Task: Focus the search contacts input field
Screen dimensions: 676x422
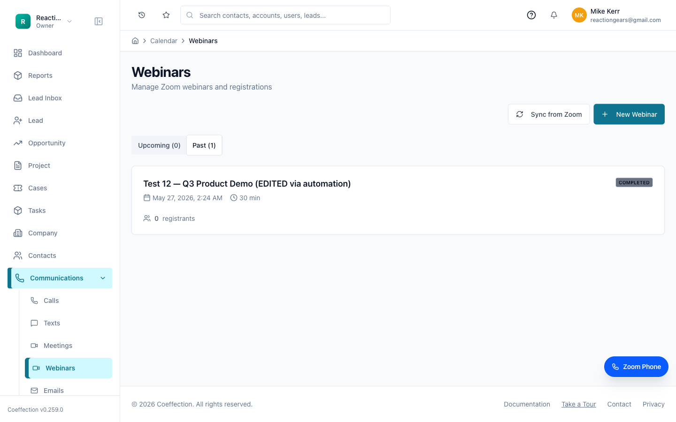Action: coord(285,15)
